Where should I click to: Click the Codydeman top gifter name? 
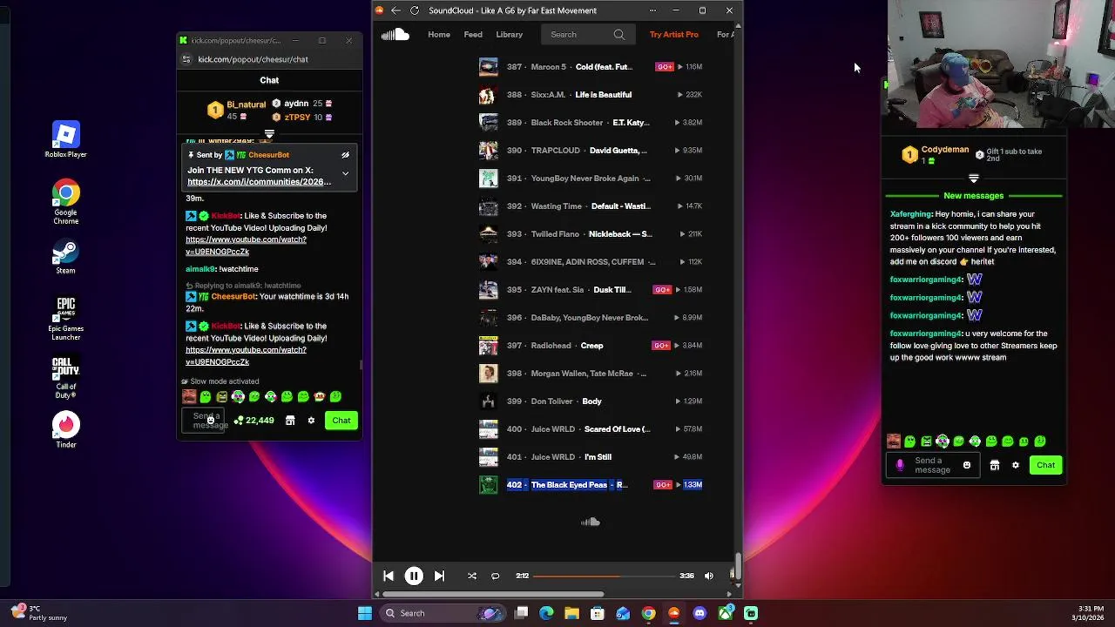[x=945, y=150]
